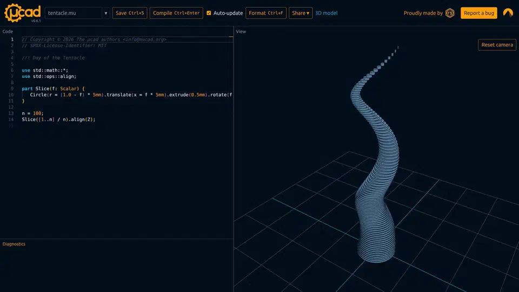Select the Code panel label
The width and height of the screenshot is (519, 292).
click(x=8, y=31)
